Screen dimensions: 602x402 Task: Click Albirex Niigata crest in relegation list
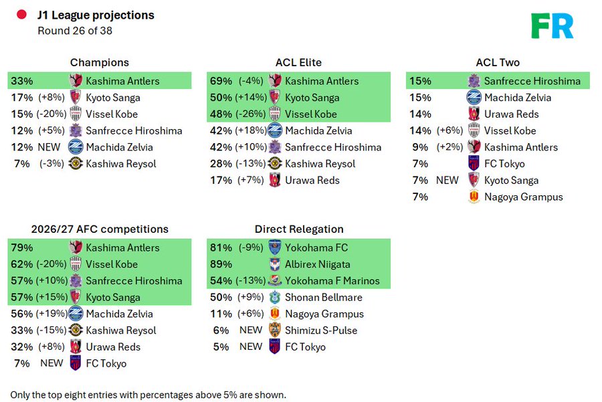[274, 264]
